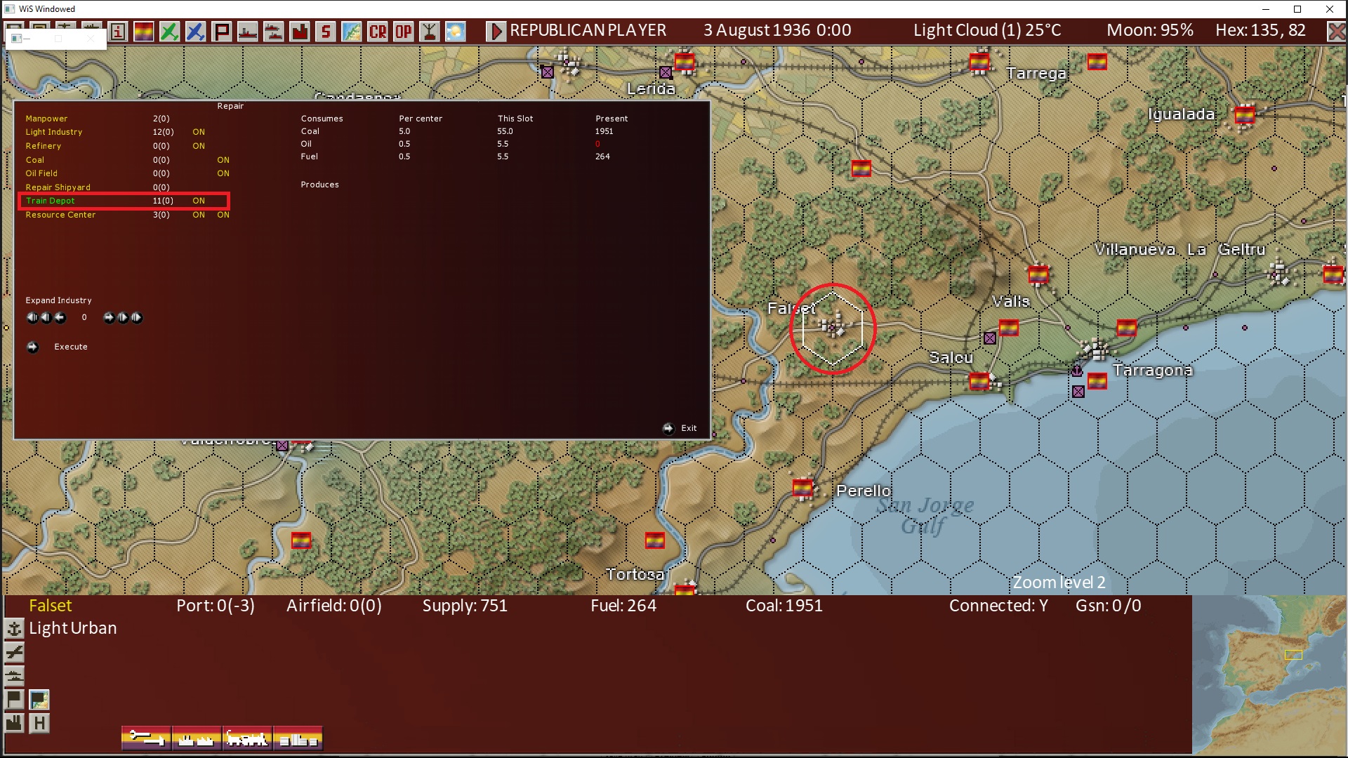Screen dimensions: 1348x758
Task: Click the minimap of Spain
Action: click(x=1269, y=676)
